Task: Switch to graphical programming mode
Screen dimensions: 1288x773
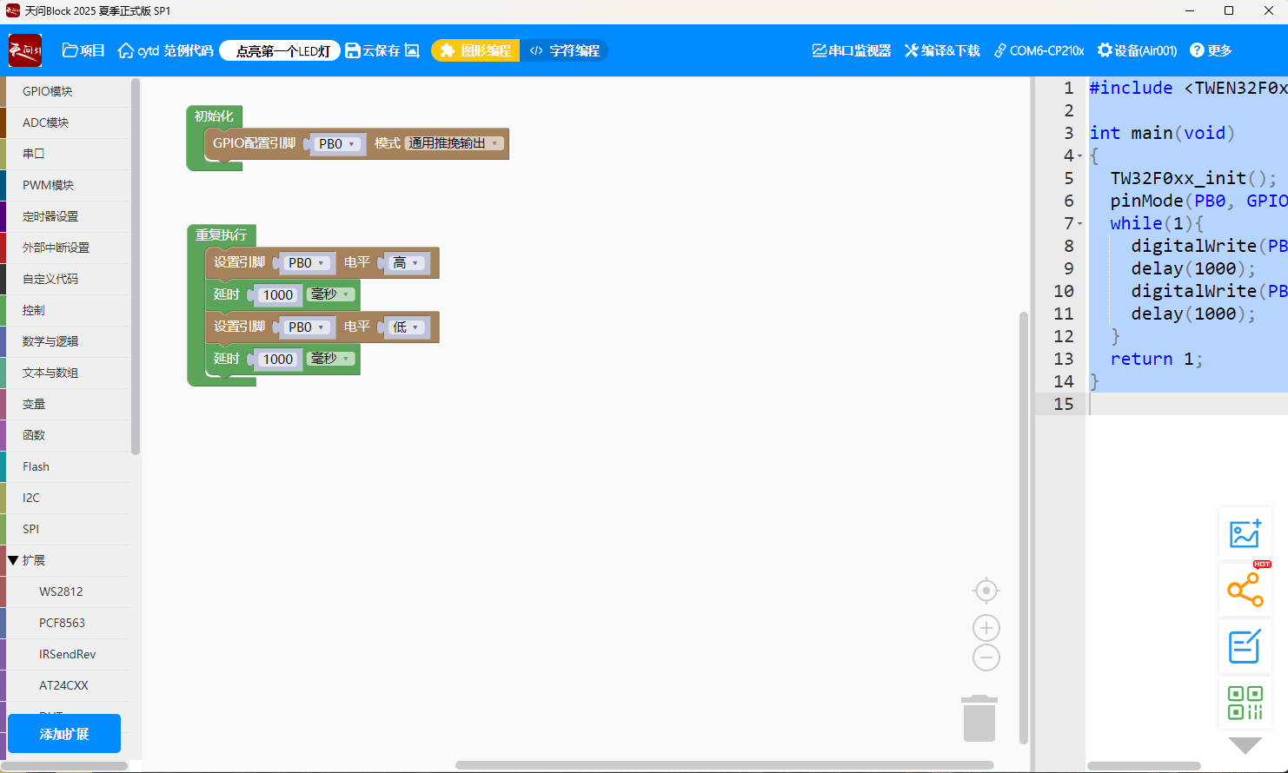Action: pyautogui.click(x=475, y=50)
